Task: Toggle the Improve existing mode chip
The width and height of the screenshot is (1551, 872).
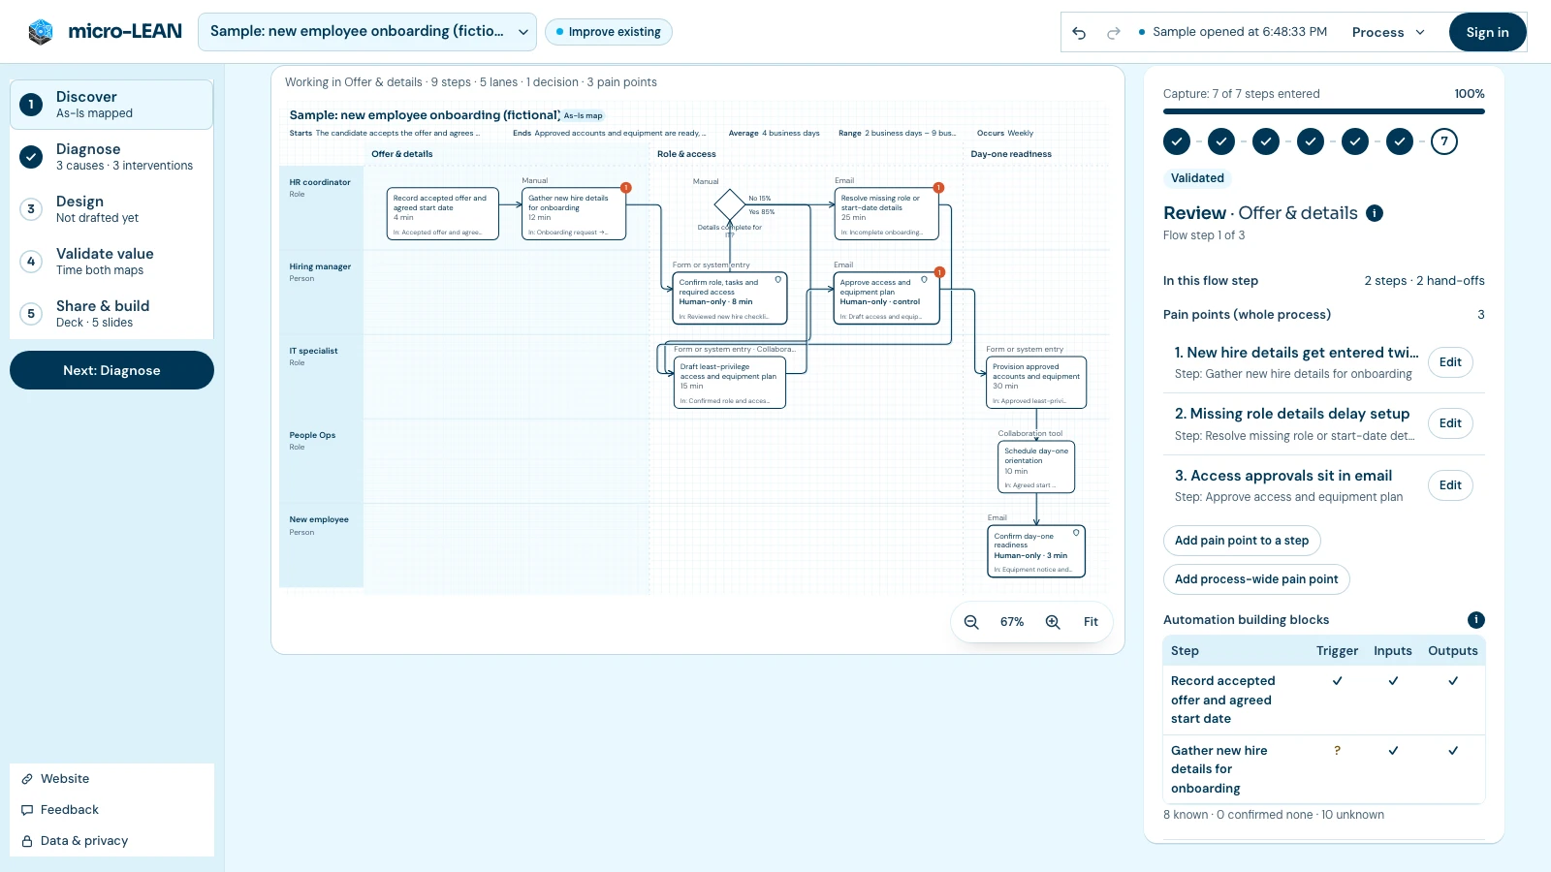Action: [x=609, y=32]
